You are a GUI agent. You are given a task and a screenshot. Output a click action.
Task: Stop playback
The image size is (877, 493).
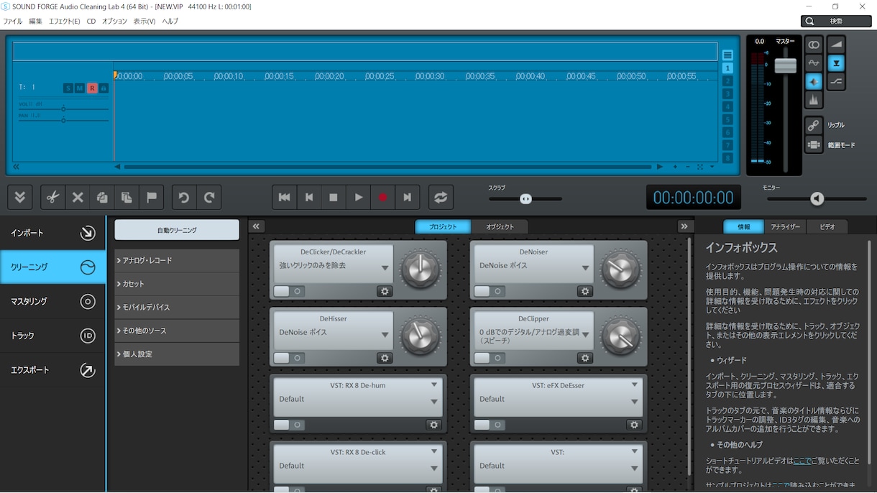(334, 197)
